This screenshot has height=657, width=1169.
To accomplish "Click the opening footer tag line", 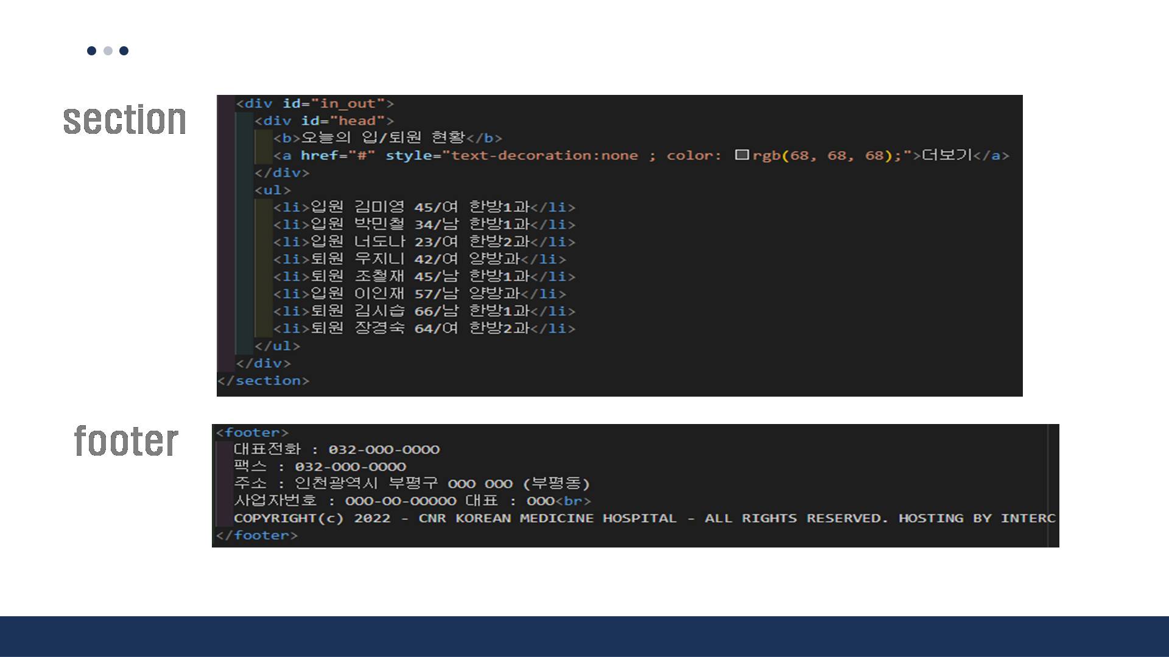I will tap(252, 433).
